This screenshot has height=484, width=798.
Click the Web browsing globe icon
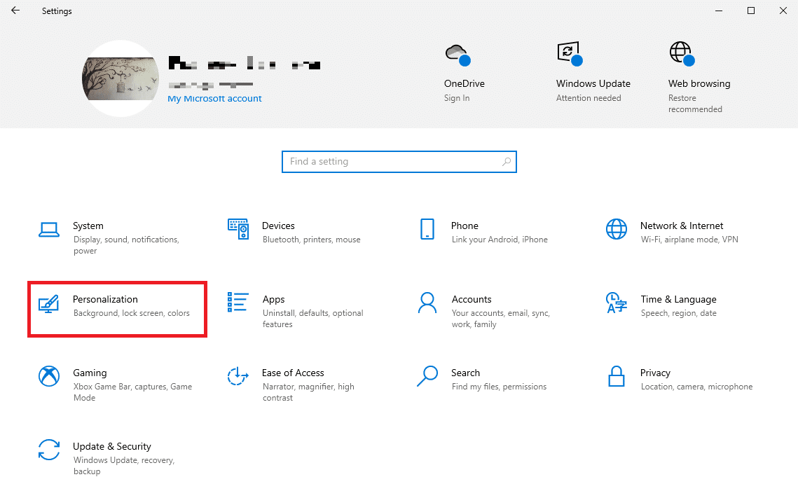point(682,54)
